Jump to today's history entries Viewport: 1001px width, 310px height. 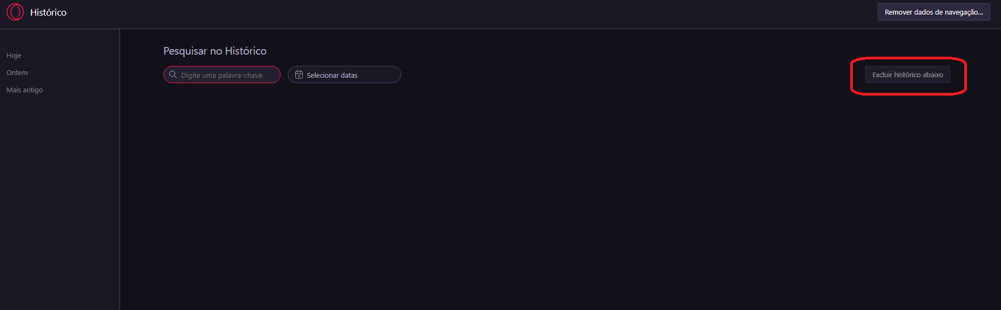point(14,56)
